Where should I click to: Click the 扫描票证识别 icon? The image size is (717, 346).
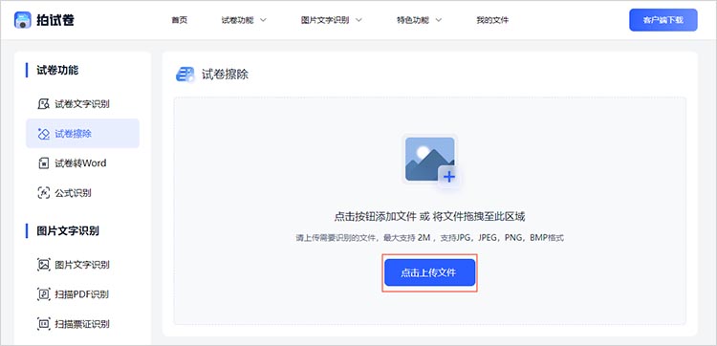[43, 324]
